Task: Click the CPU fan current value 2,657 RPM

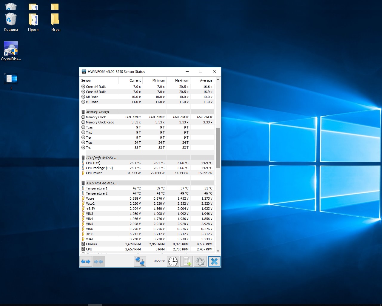Action: point(133,249)
